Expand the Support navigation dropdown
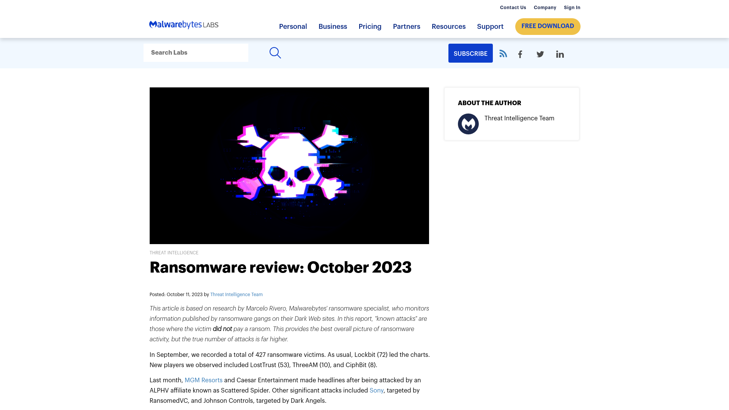This screenshot has width=729, height=410. point(490,27)
